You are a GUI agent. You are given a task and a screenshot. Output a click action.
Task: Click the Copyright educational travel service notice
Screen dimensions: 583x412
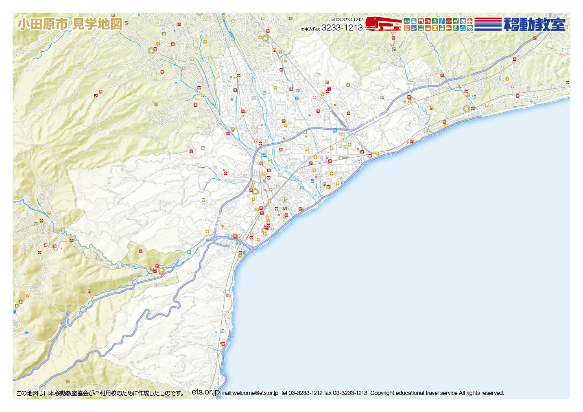(x=437, y=393)
